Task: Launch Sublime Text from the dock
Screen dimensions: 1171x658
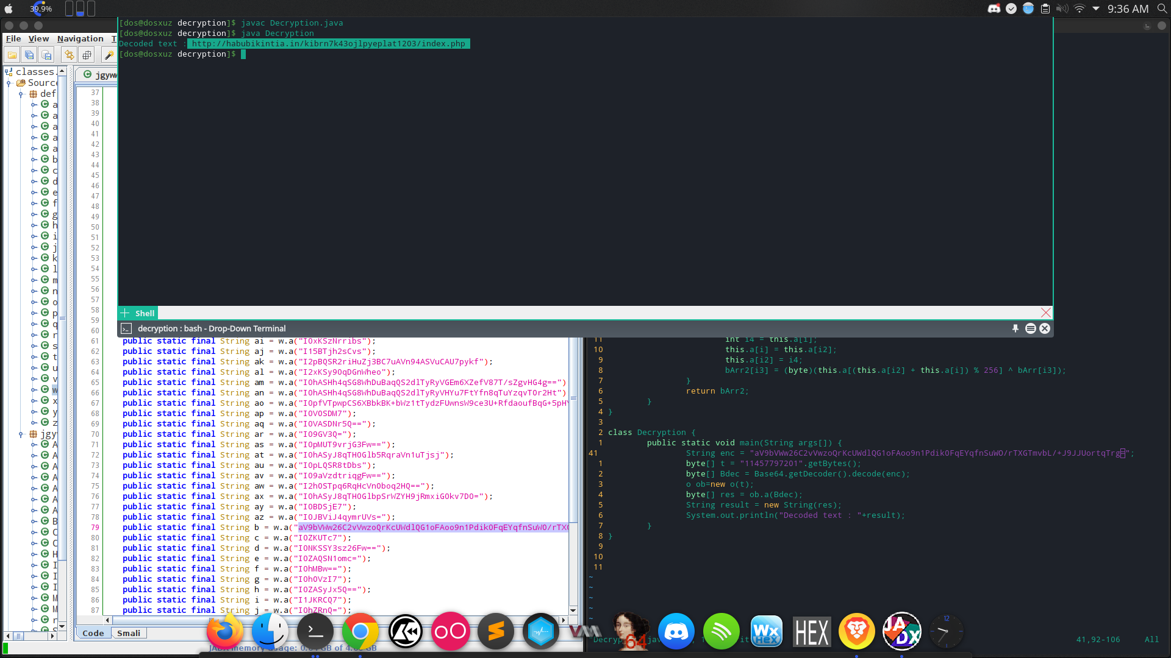Action: coord(496,632)
